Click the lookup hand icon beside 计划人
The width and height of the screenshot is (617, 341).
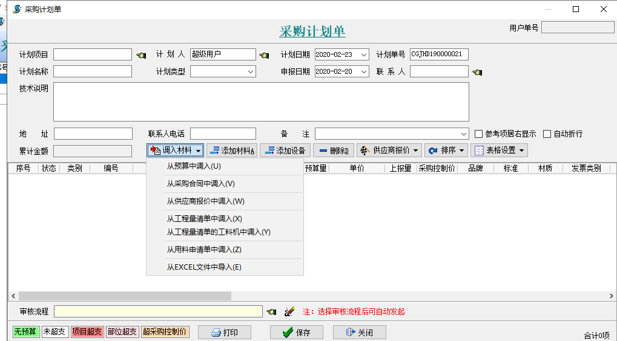tap(264, 55)
